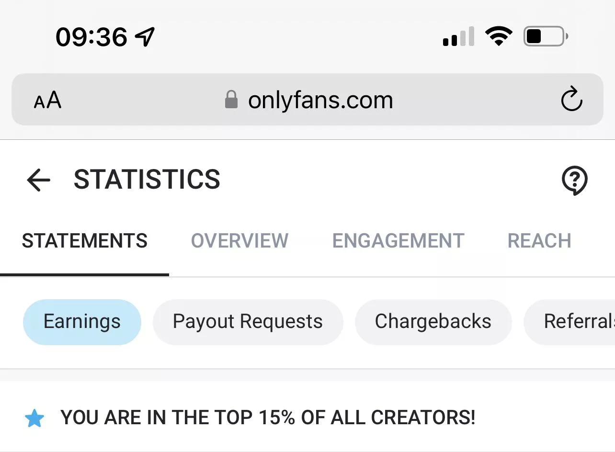Tap the padlock icon in address bar
Viewport: 615px width, 452px height.
click(231, 100)
